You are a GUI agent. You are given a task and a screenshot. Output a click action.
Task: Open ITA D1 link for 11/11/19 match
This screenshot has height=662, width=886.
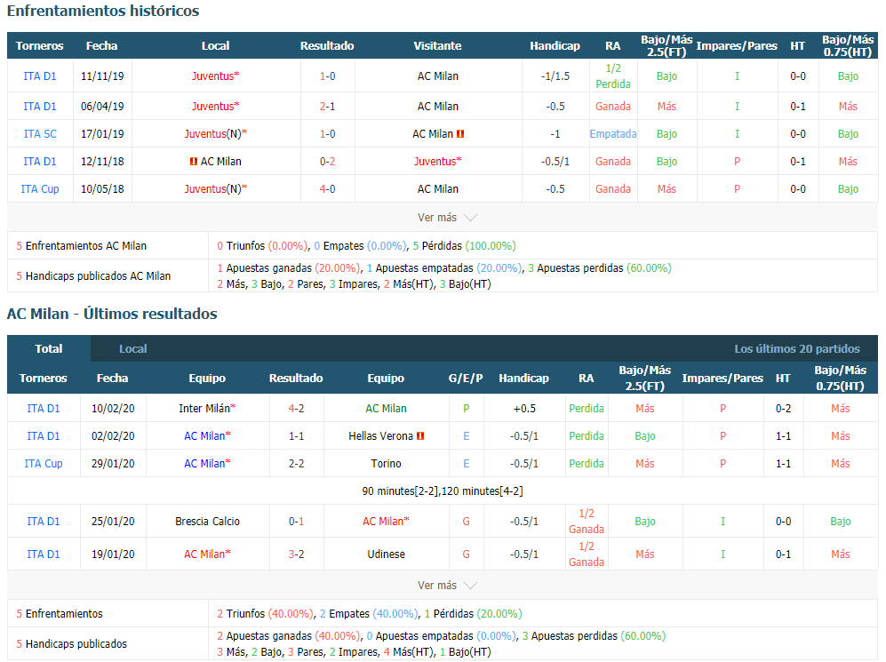click(40, 76)
